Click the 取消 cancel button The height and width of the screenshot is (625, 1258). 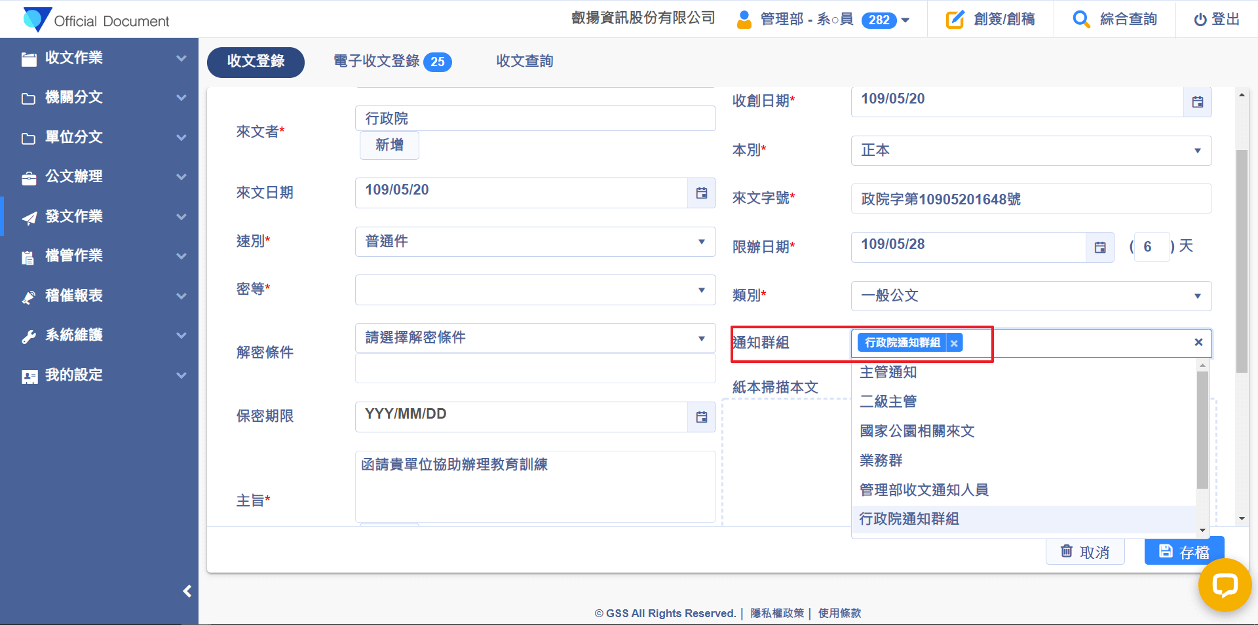[x=1085, y=552]
